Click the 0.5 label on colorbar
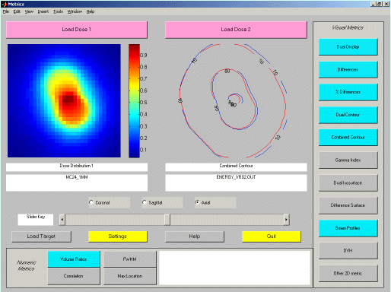Viewport: 391px width, 292px height. point(144,103)
